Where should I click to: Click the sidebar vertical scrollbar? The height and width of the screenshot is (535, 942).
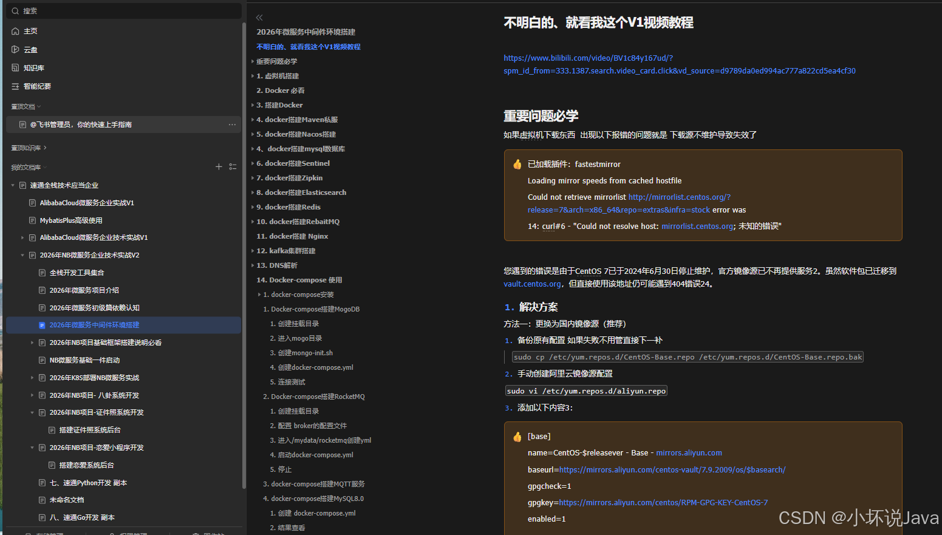(244, 255)
